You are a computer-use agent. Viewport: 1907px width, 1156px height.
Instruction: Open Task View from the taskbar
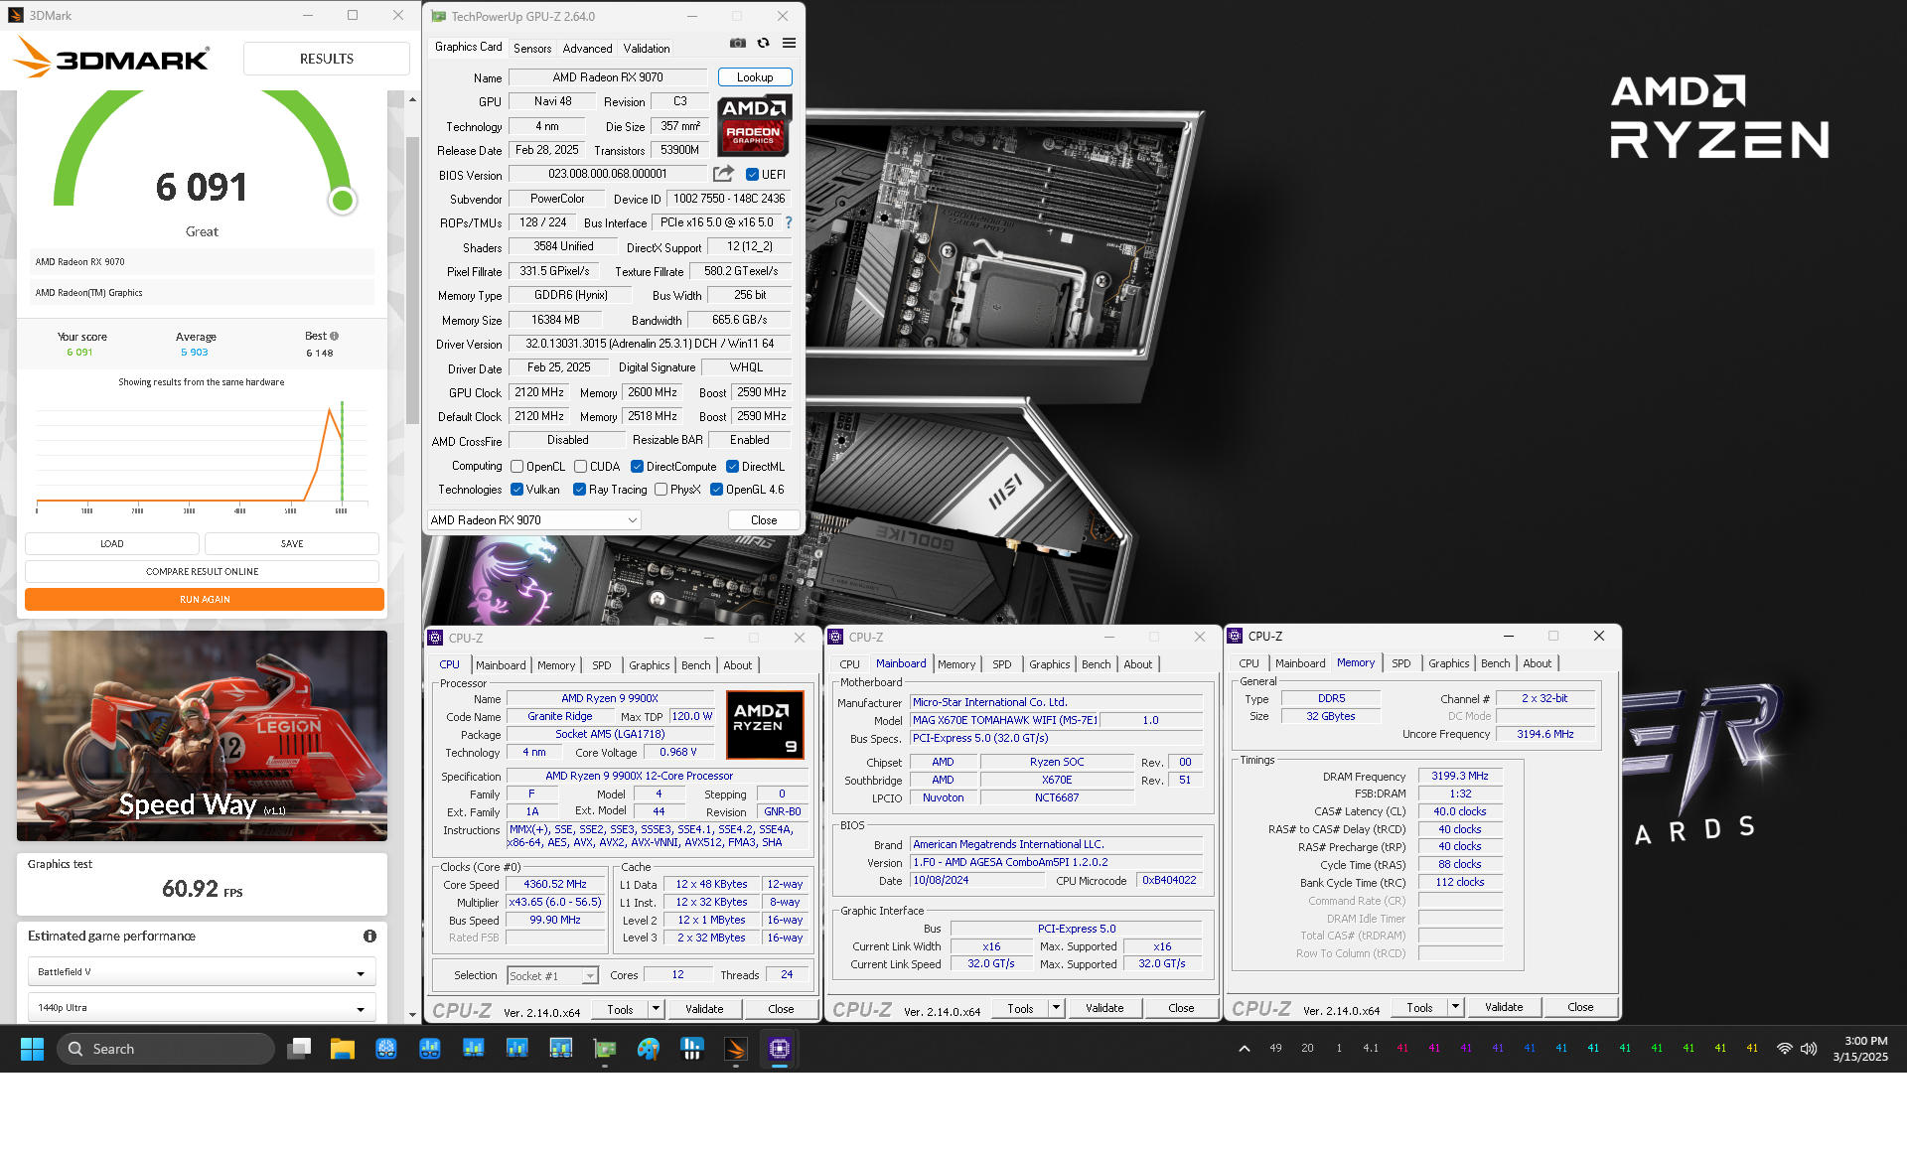coord(299,1049)
